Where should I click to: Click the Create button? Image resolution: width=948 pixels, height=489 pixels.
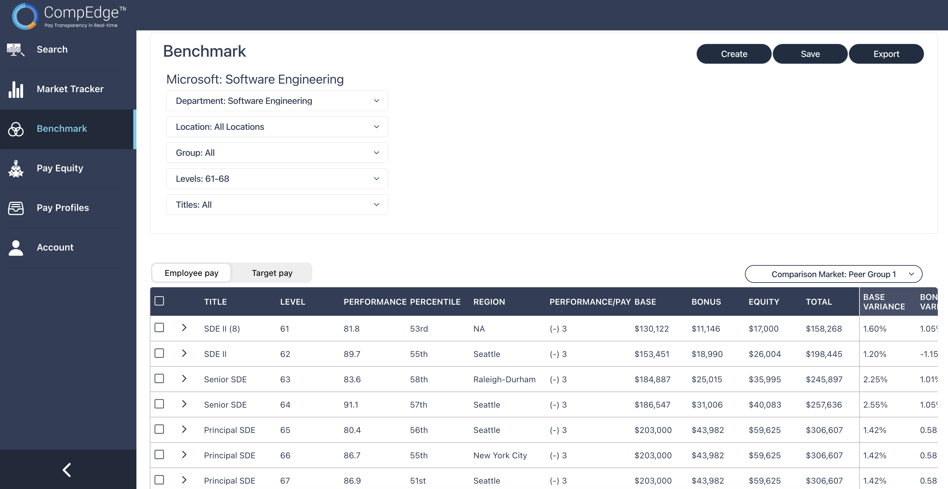(734, 54)
